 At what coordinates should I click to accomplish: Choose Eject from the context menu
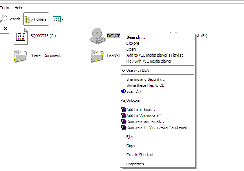131,137
